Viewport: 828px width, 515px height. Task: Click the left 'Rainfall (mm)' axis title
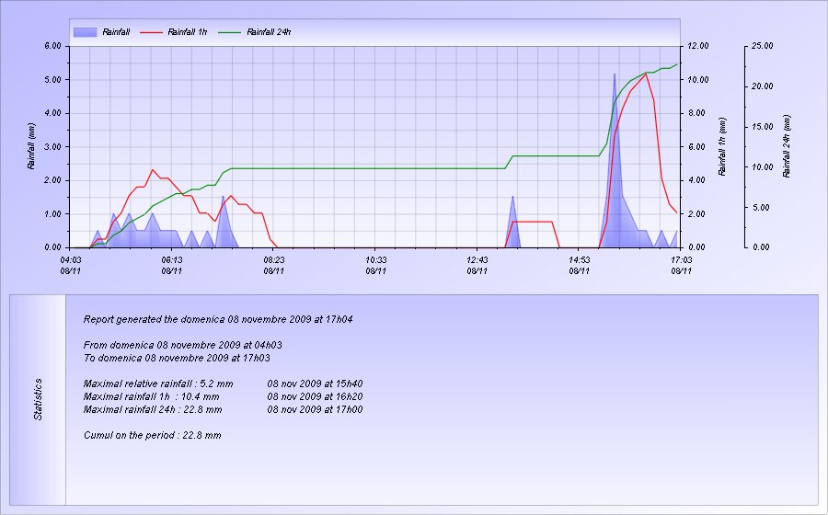(31, 146)
